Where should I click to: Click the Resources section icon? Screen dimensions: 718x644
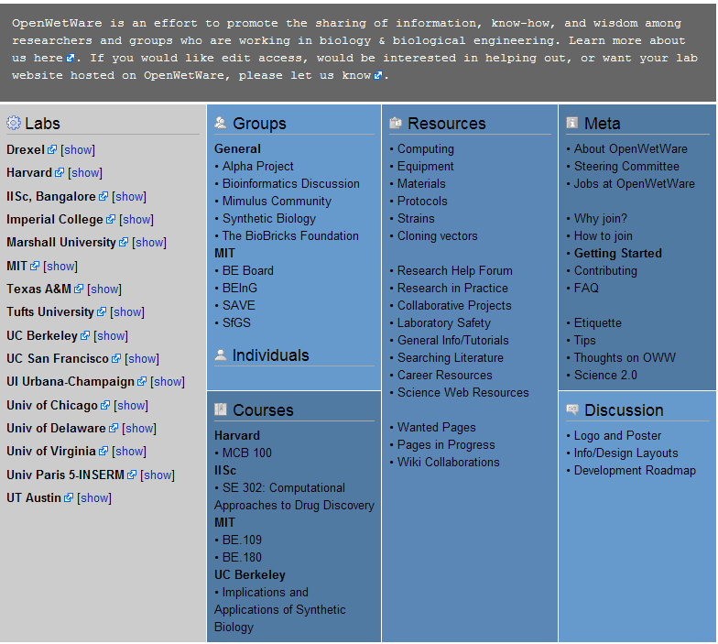396,123
